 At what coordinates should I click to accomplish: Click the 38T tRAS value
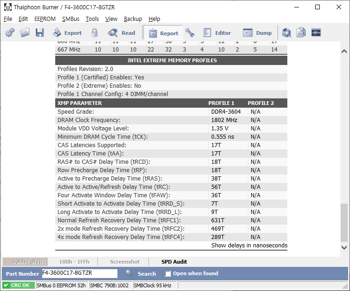[216, 179]
